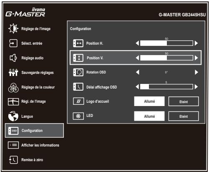Click the screen grid icon for Régl. de l'image

tap(13, 101)
